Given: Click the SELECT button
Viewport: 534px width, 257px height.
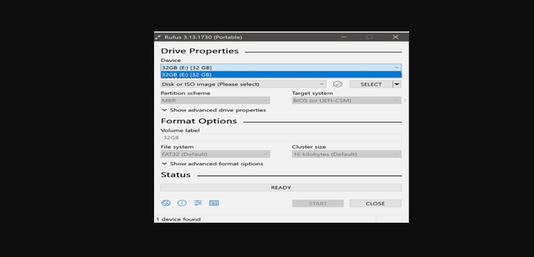Looking at the screenshot, I should tap(371, 84).
